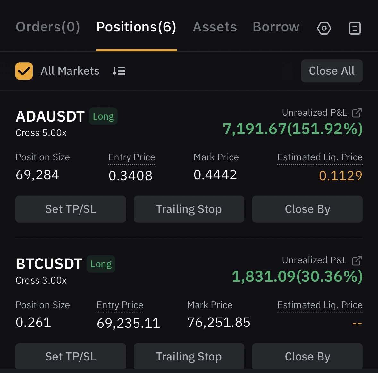
Task: Set TP/SL for the ADAUSDT position
Action: coord(71,209)
